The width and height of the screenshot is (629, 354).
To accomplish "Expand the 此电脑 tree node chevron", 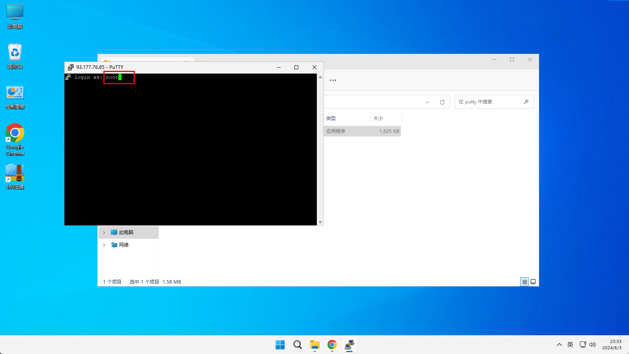I will tap(104, 232).
